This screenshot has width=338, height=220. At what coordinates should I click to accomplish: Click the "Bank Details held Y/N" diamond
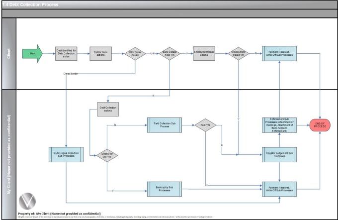pyautogui.click(x=169, y=54)
